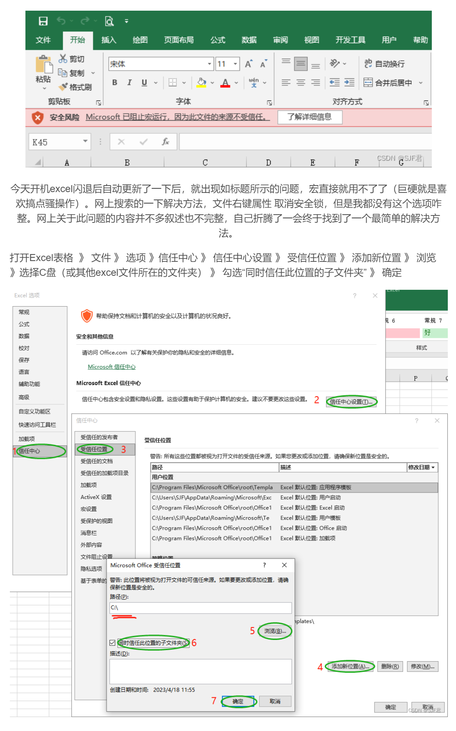Viewport: 456px width, 731px height.
Task: Select 宏设置 in Trust Center list
Action: 105,509
